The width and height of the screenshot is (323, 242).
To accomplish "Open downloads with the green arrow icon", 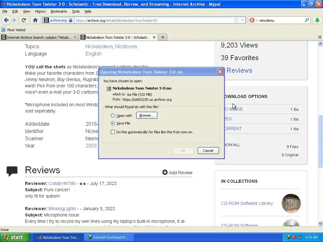I will click(317, 20).
